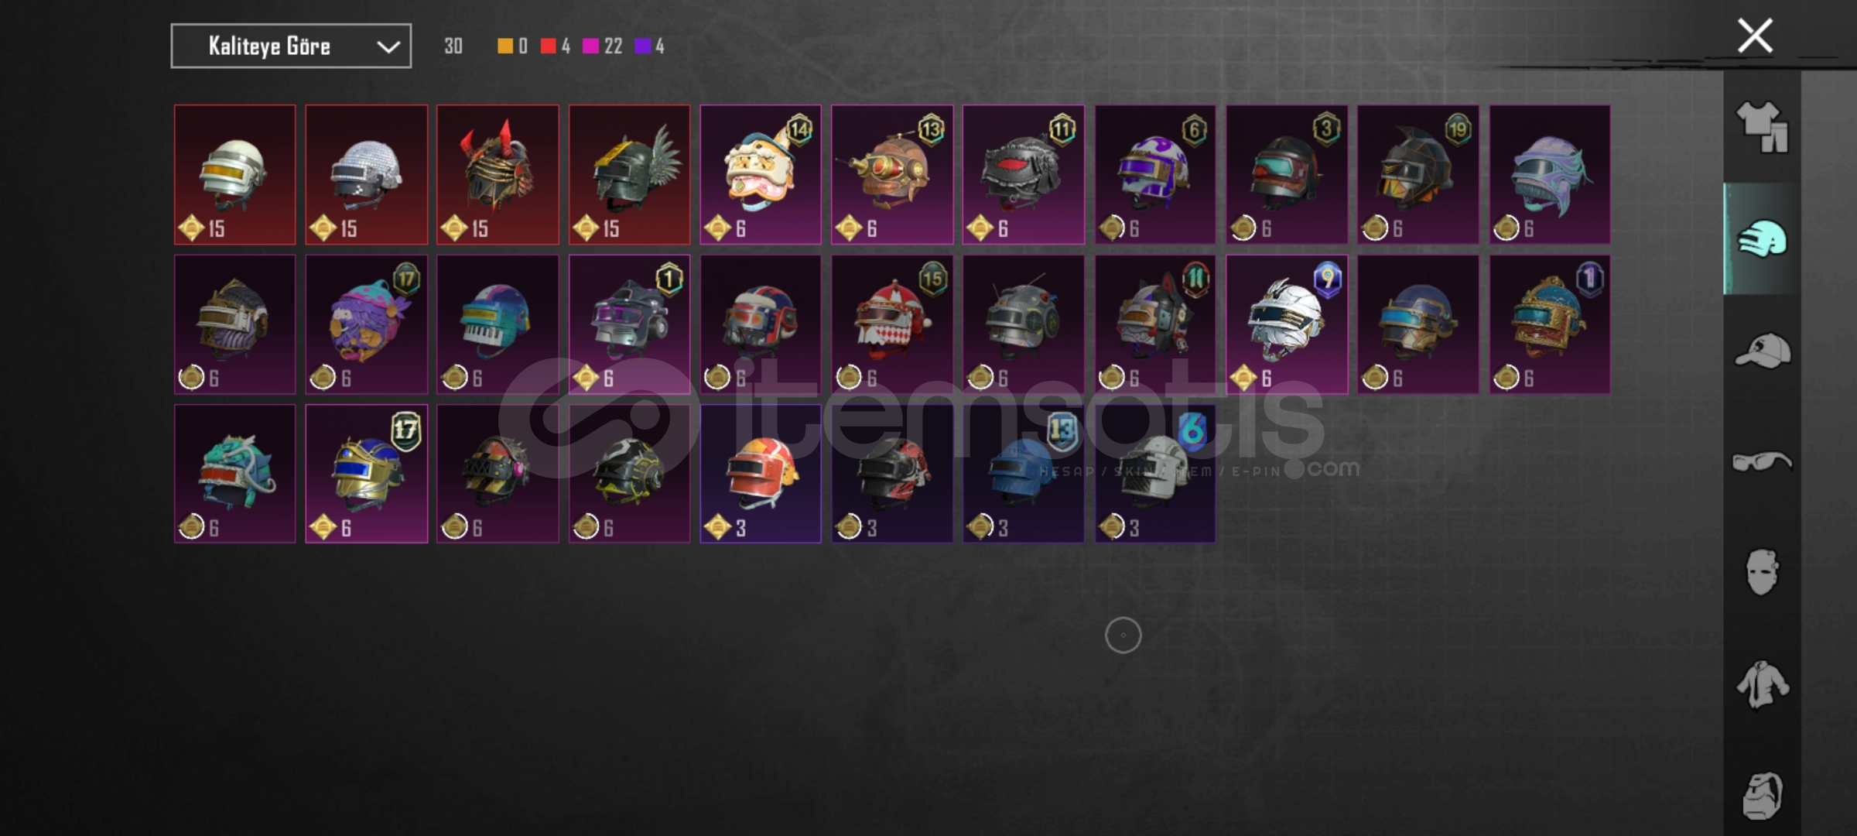Open the backpack category icon at bottom
This screenshot has height=836, width=1857.
tap(1762, 796)
